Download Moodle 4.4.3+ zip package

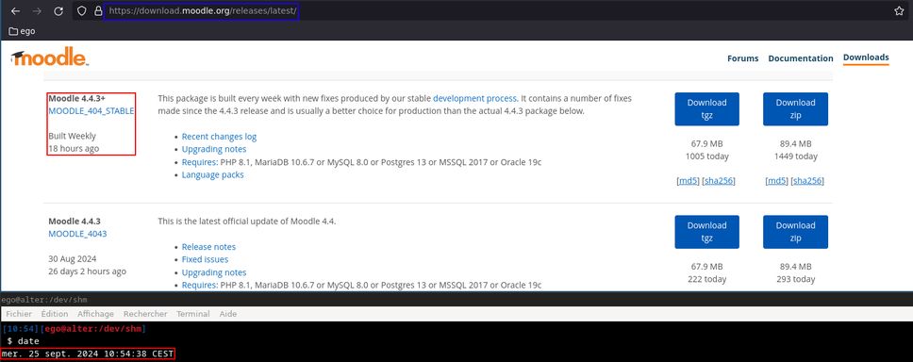pyautogui.click(x=795, y=108)
